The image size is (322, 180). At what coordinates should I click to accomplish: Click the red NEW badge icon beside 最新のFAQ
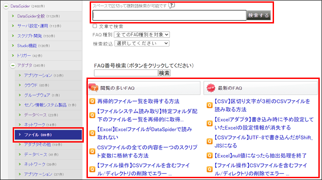(211, 88)
